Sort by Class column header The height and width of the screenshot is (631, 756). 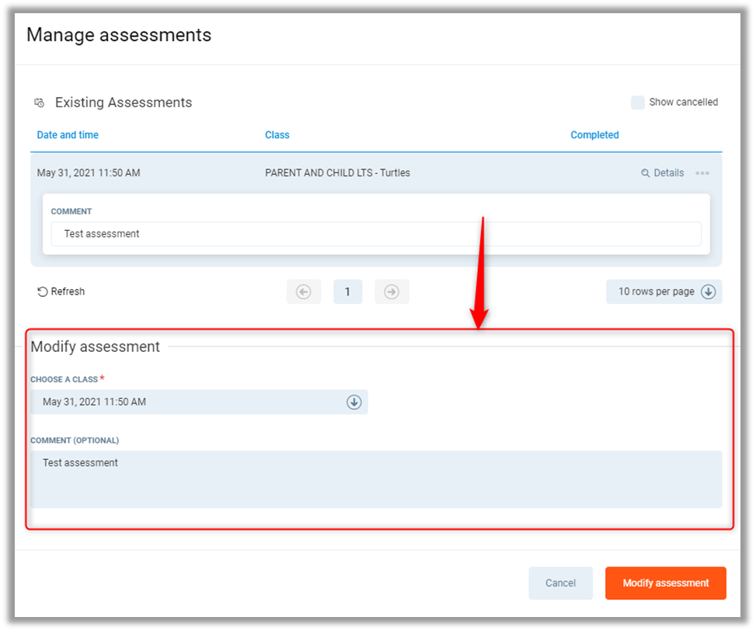[277, 135]
